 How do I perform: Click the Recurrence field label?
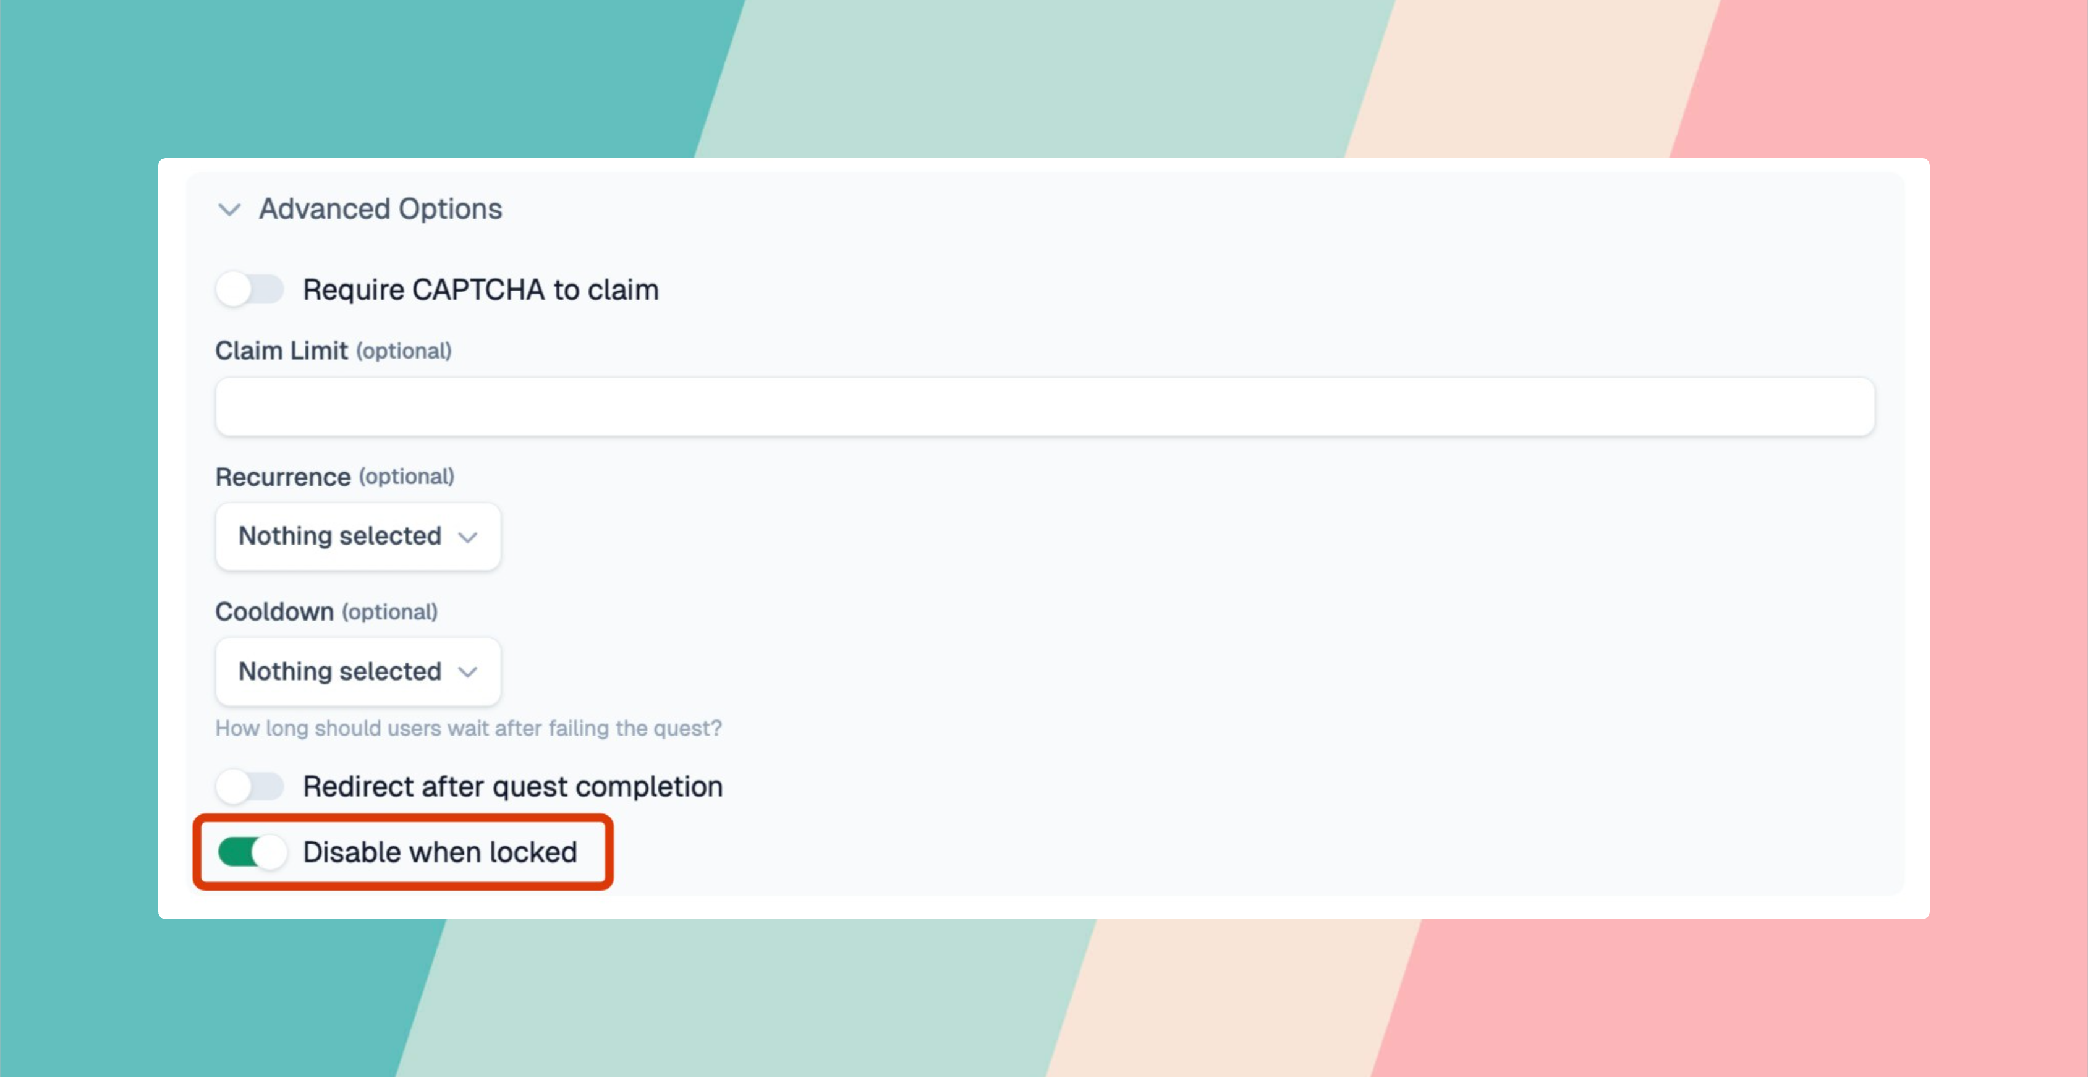point(282,477)
